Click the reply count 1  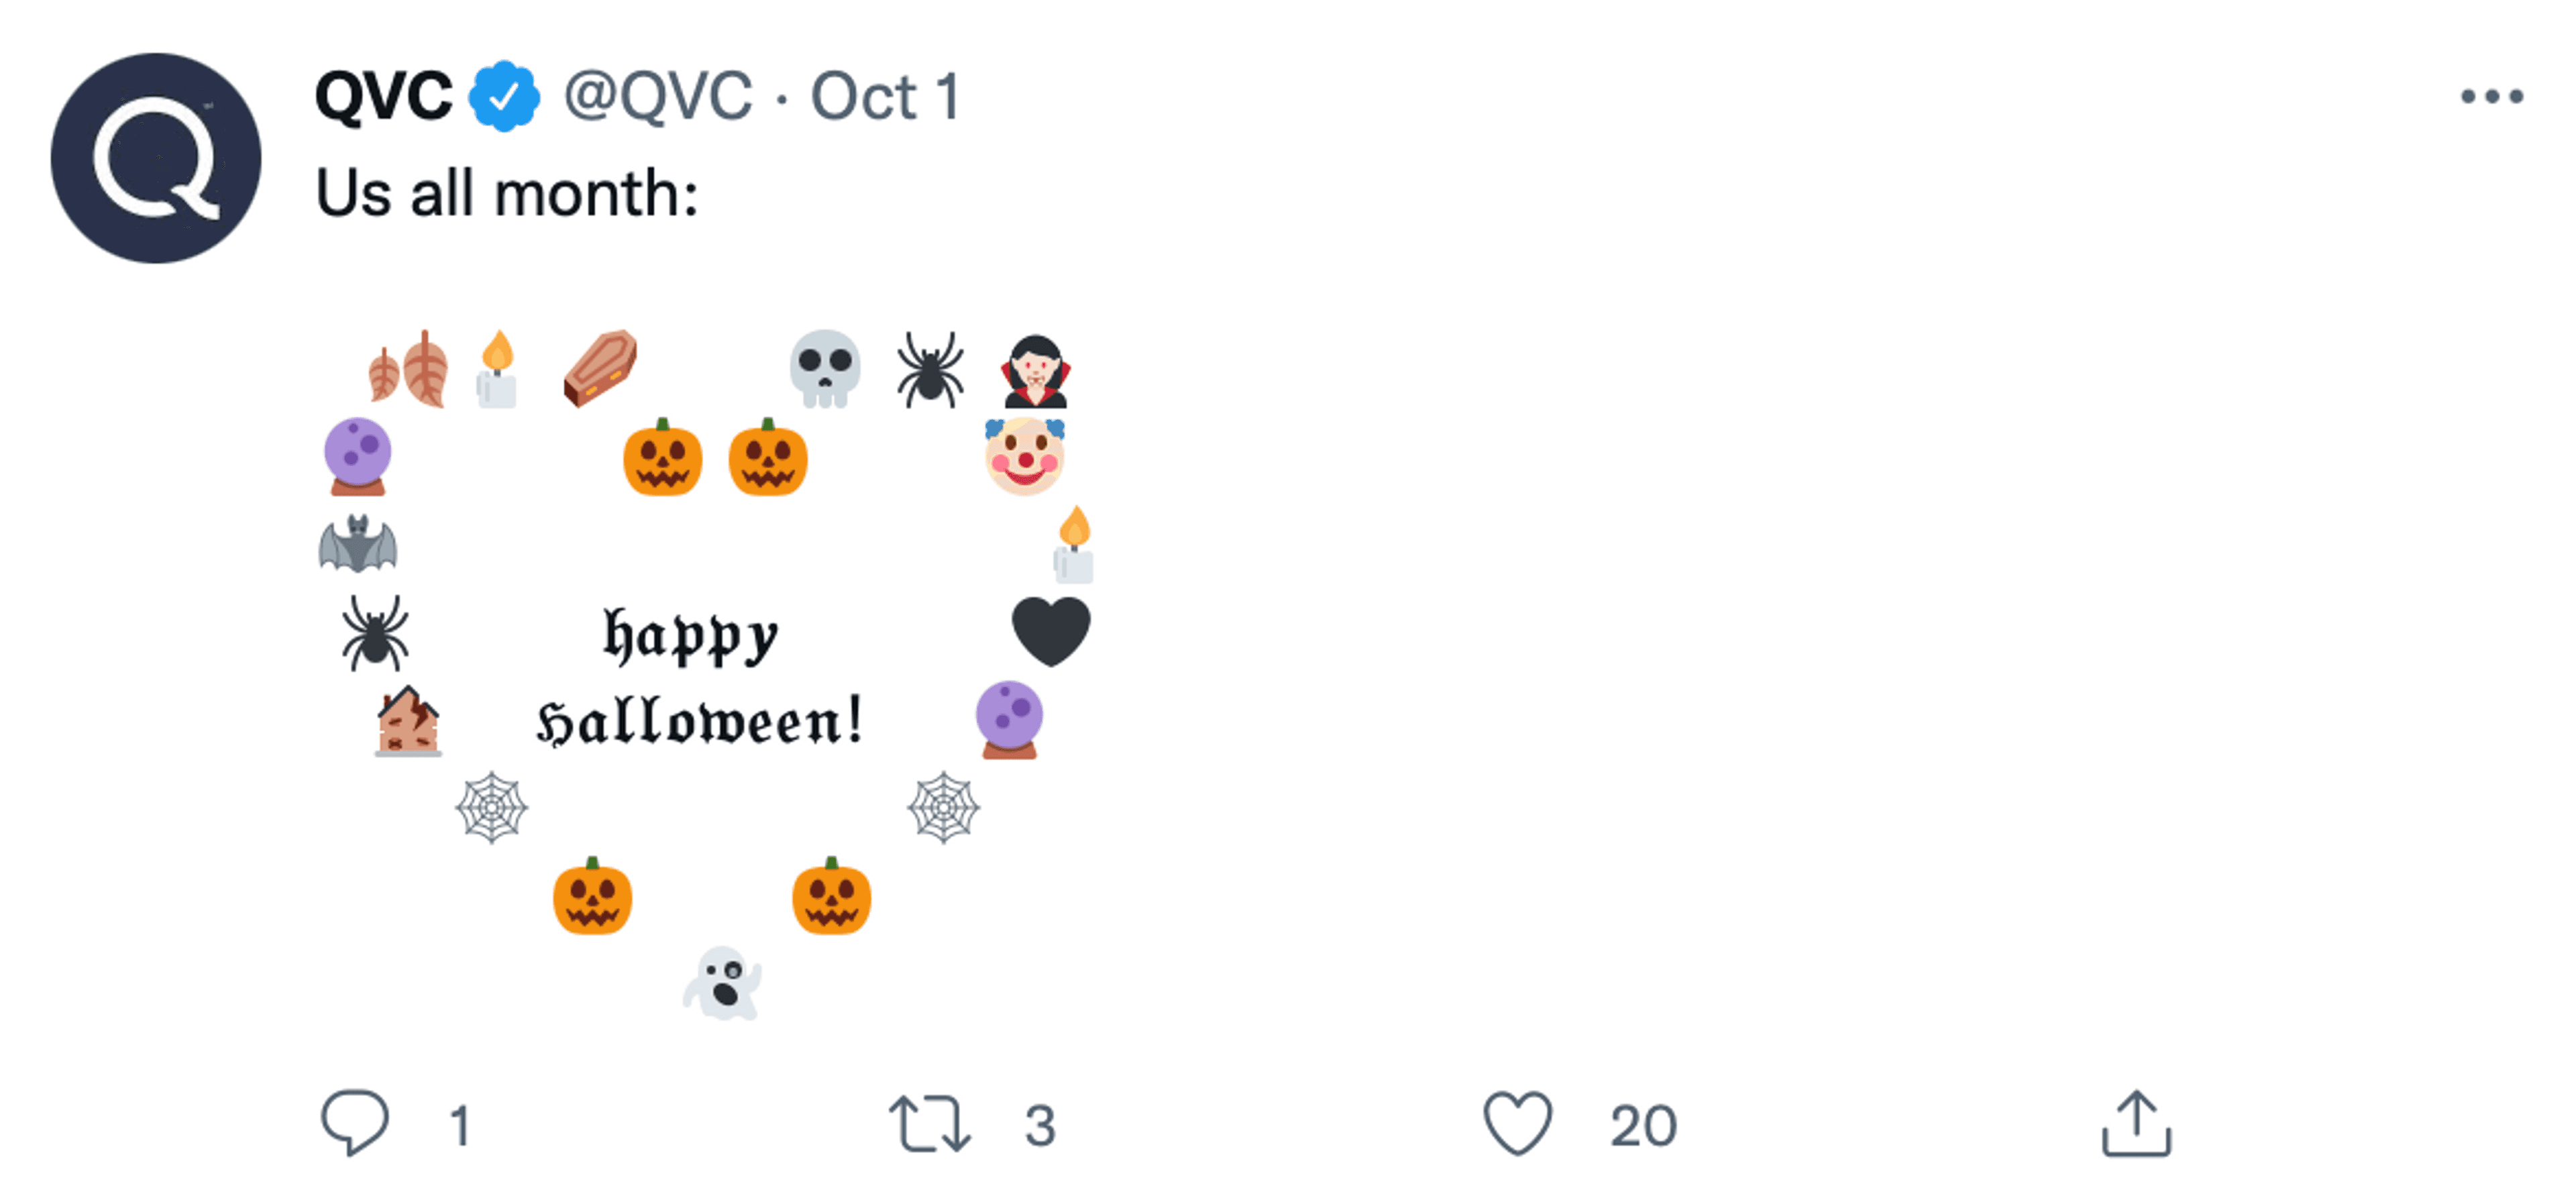tap(460, 1126)
